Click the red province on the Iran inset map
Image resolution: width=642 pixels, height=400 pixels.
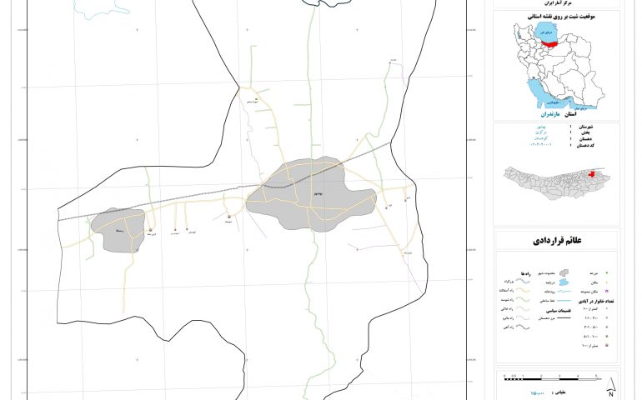549,43
